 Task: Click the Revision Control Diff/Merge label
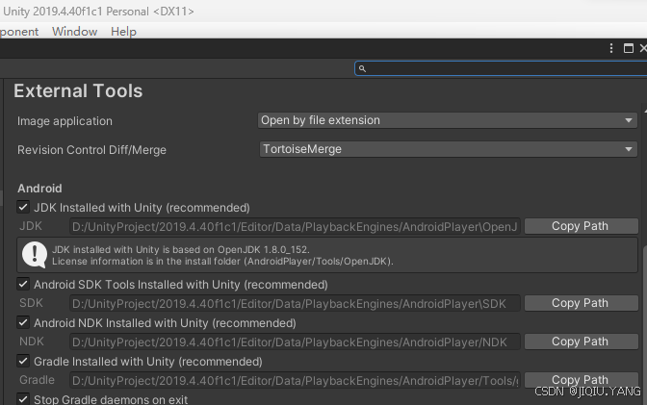[x=91, y=150]
